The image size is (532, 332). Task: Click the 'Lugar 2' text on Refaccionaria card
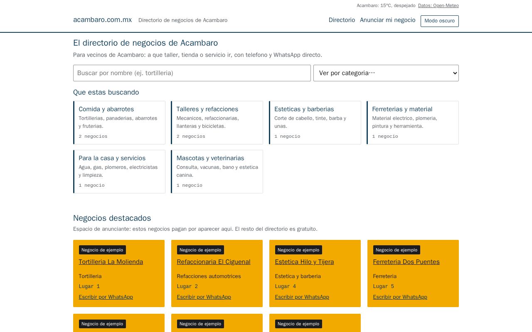[x=187, y=286]
